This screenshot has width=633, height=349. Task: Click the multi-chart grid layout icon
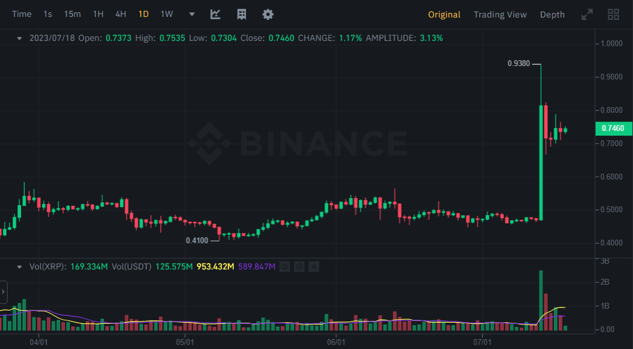614,15
